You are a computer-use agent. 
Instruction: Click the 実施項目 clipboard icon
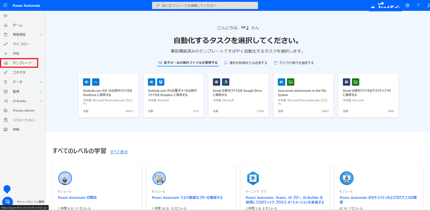pos(5,35)
